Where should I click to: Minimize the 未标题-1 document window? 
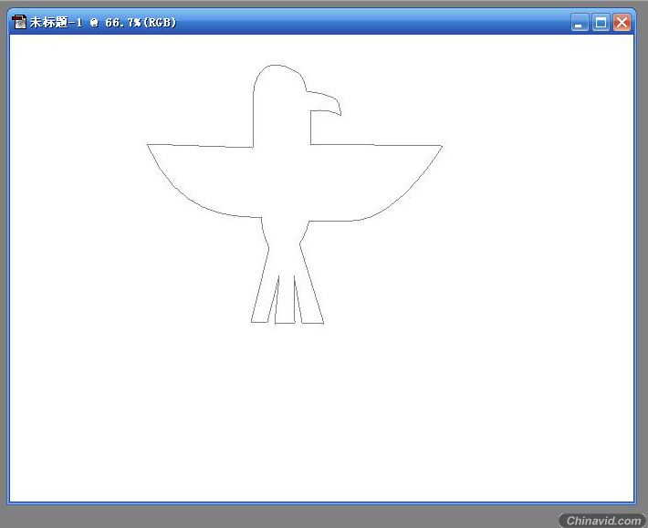580,22
